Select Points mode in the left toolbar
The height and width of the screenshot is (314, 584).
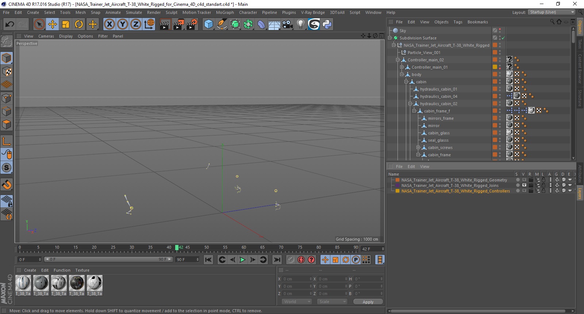(7, 98)
